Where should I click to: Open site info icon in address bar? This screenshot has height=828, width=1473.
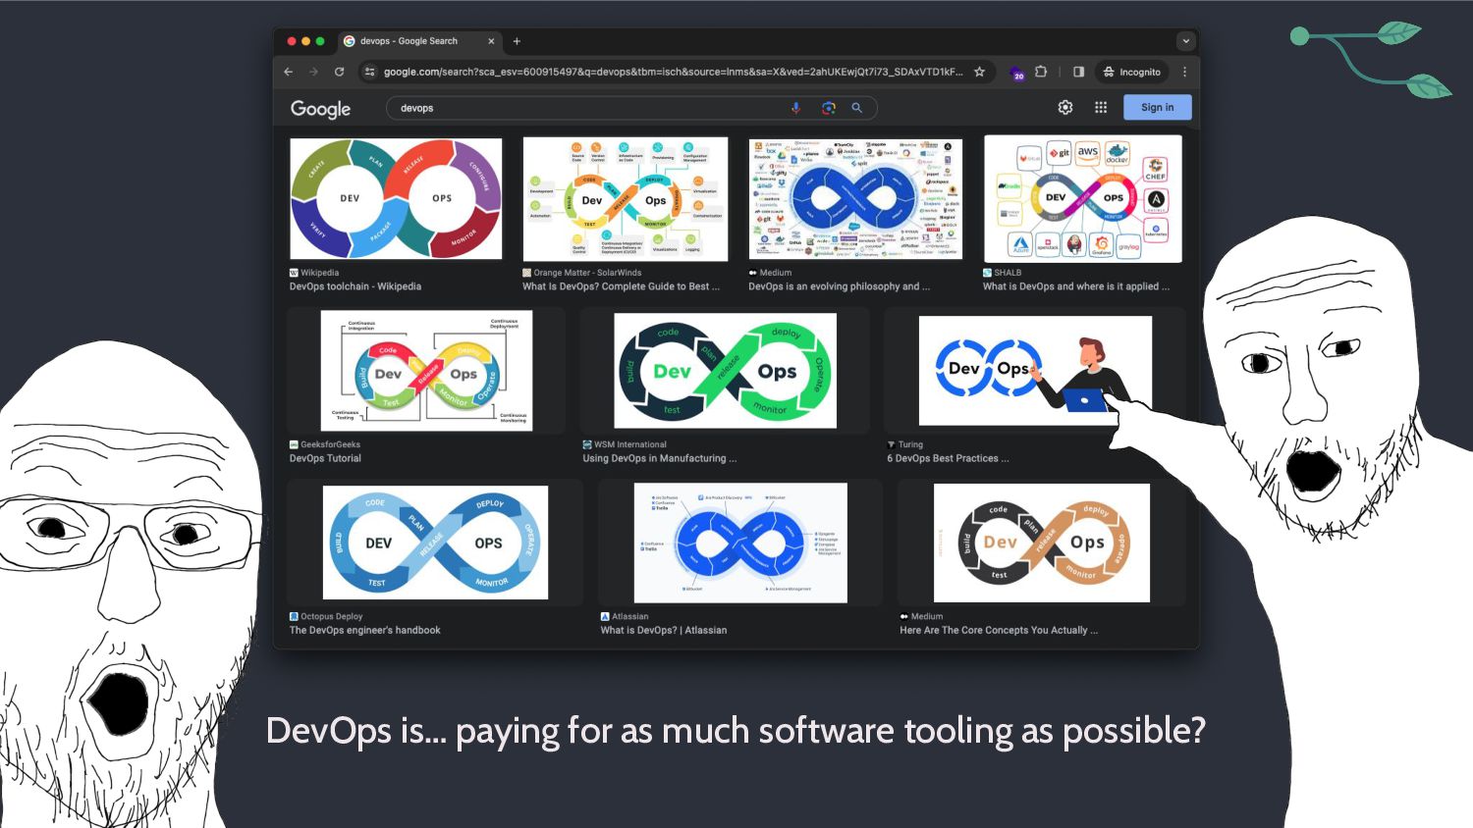pyautogui.click(x=370, y=72)
